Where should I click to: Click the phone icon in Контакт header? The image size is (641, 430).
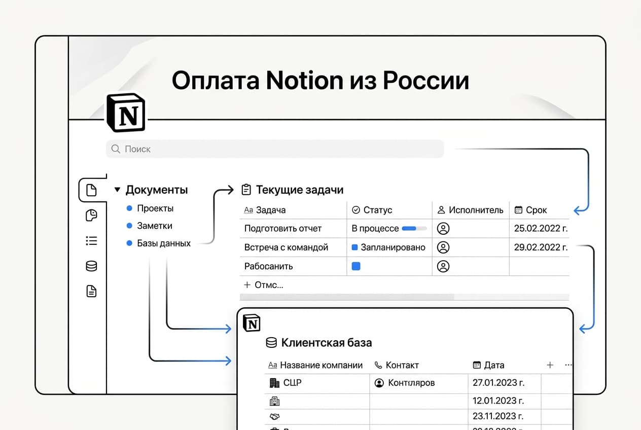(x=378, y=365)
